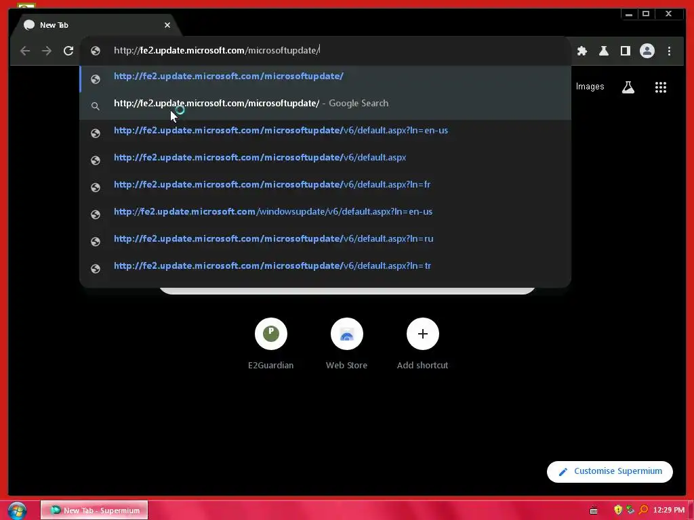Click the 12:29 PM taskbar clock

click(x=668, y=510)
